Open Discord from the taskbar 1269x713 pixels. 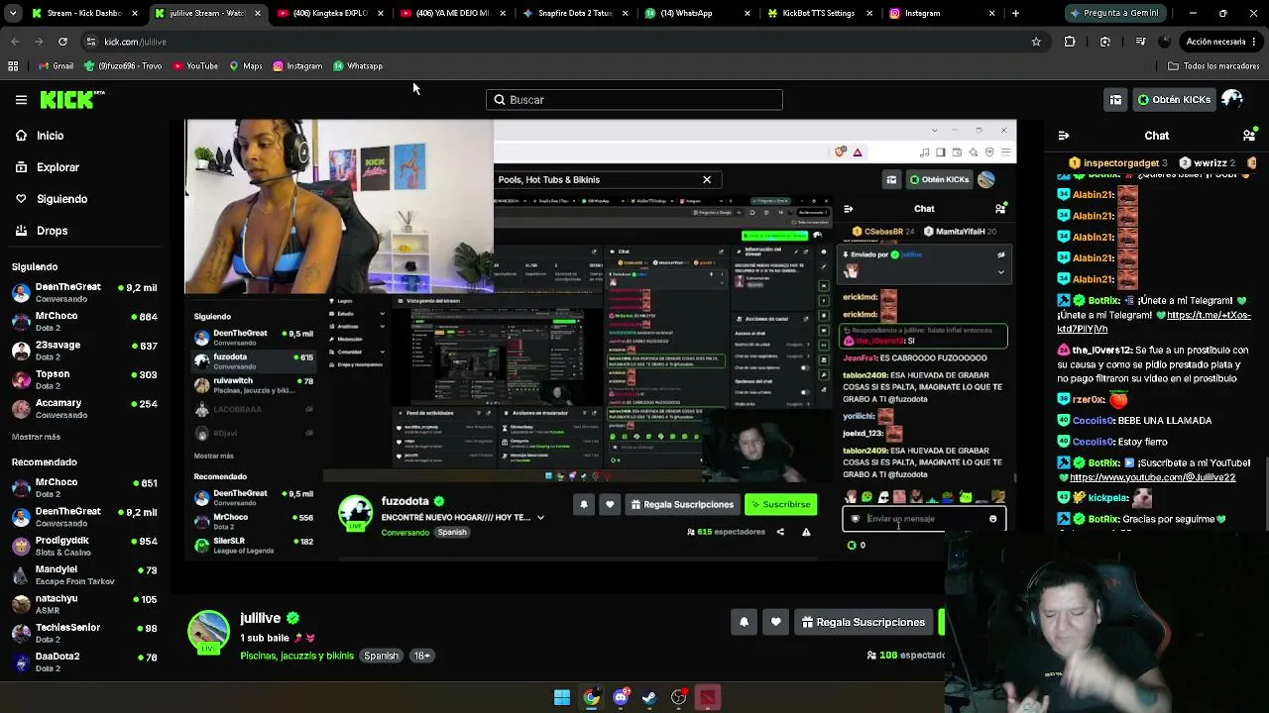[621, 697]
